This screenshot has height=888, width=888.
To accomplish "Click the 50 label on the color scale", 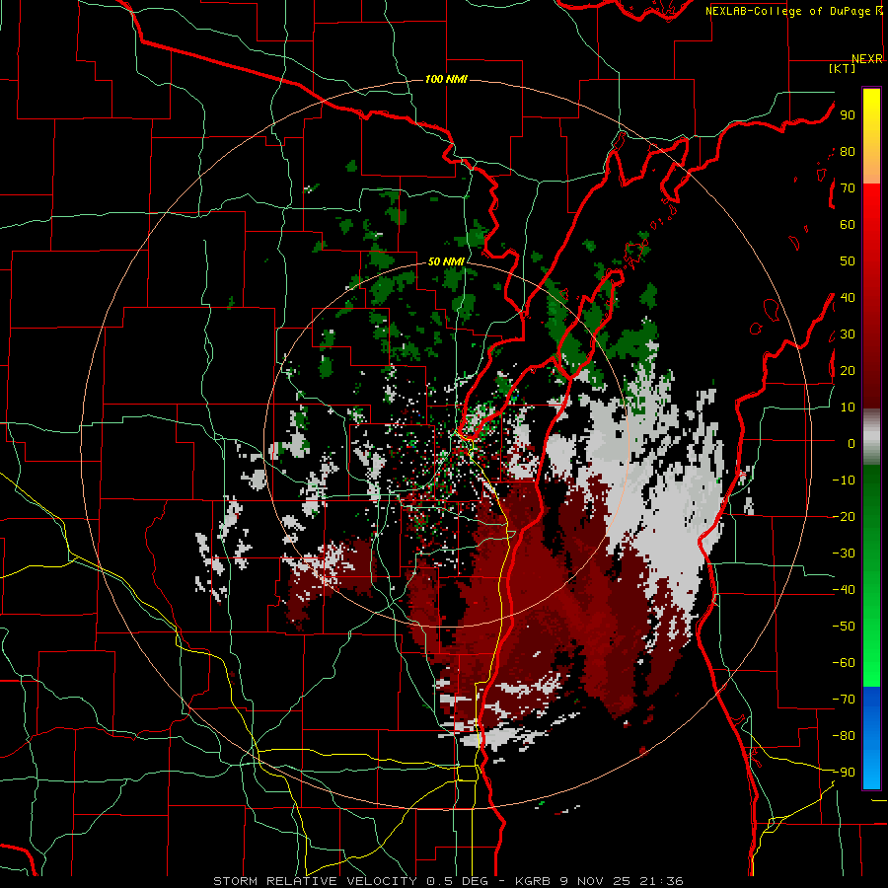I will tap(848, 261).
